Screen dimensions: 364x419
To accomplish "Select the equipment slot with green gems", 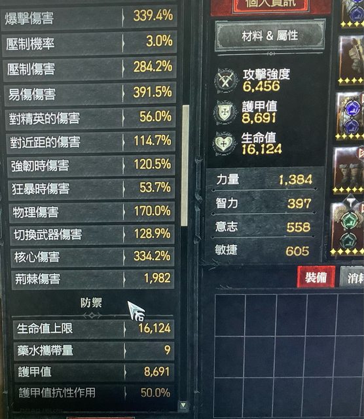I will coord(349,228).
